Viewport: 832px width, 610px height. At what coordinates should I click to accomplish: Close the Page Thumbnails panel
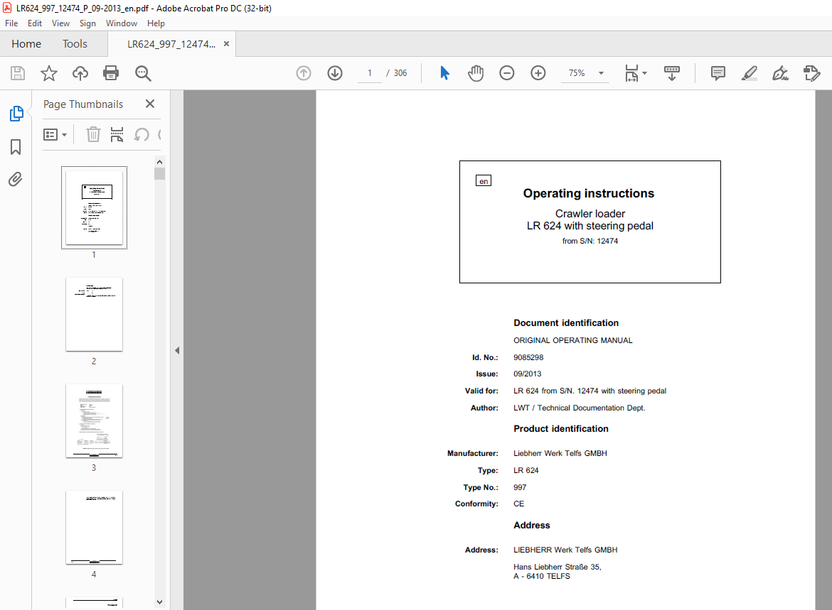click(x=150, y=104)
